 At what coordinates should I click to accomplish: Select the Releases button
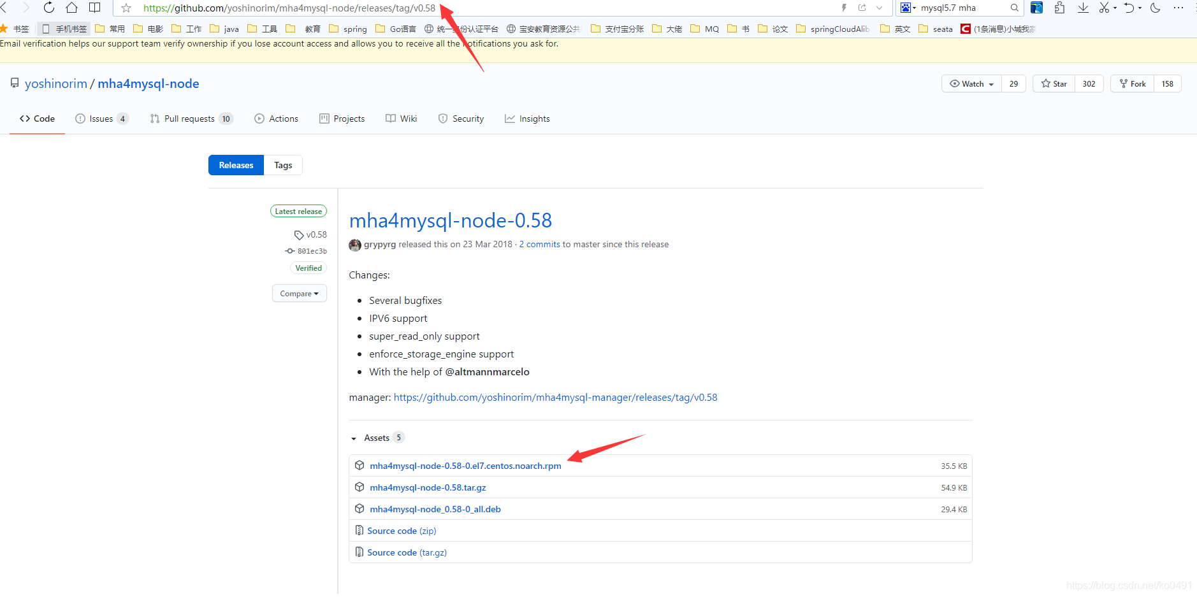coord(236,165)
